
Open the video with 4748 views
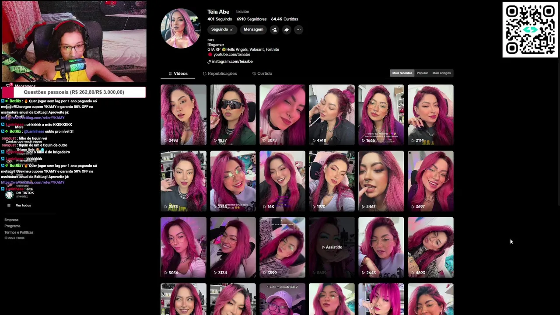332,115
